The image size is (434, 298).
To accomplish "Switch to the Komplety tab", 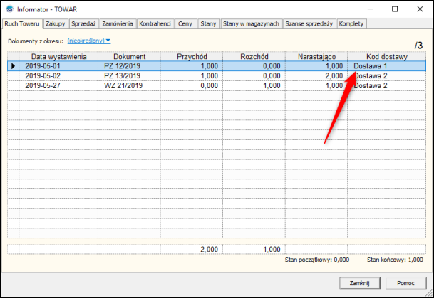I will (351, 23).
